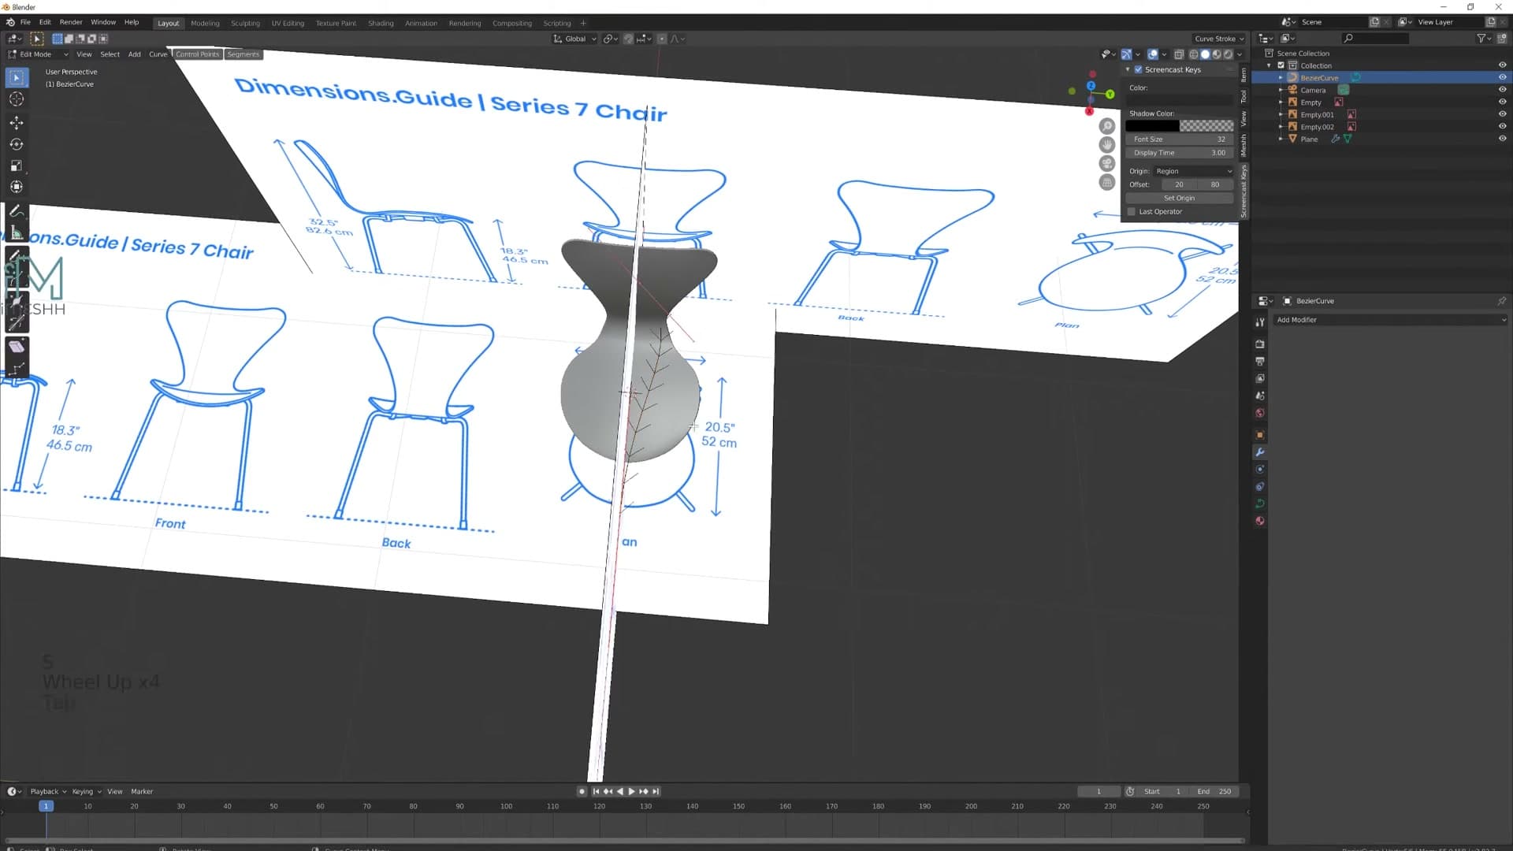
Task: Switch to Solid viewport shading
Action: pos(1205,54)
